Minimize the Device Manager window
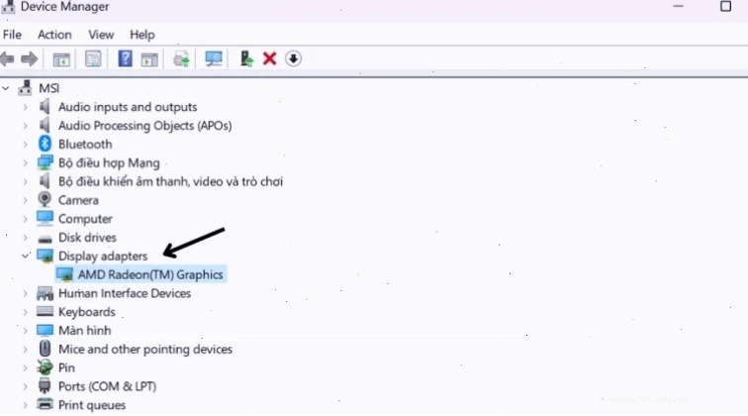Screen dimensions: 748x416 [x=678, y=7]
